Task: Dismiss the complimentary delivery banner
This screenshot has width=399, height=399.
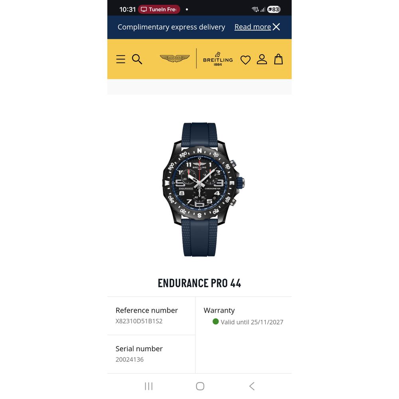Action: coord(276,27)
